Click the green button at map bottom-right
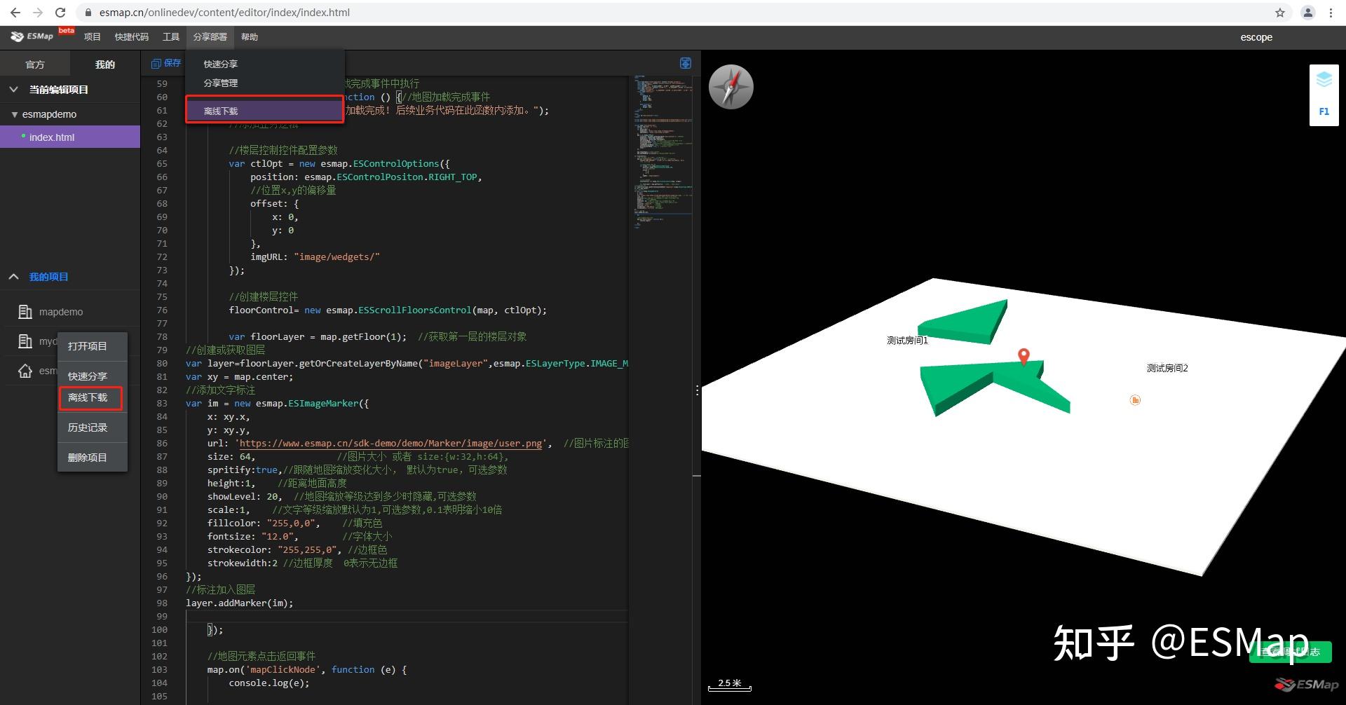Screen dimensions: 1346x705 (1290, 652)
